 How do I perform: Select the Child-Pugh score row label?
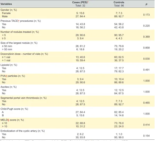(x=14, y=109)
